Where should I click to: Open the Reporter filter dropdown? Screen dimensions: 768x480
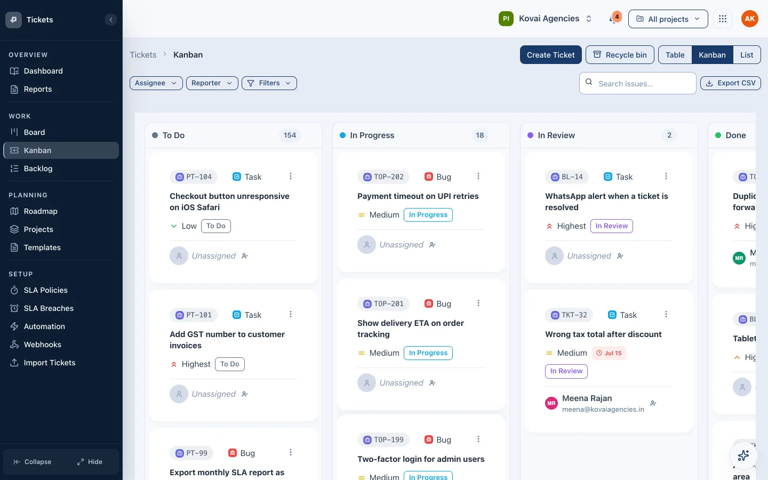(x=212, y=83)
